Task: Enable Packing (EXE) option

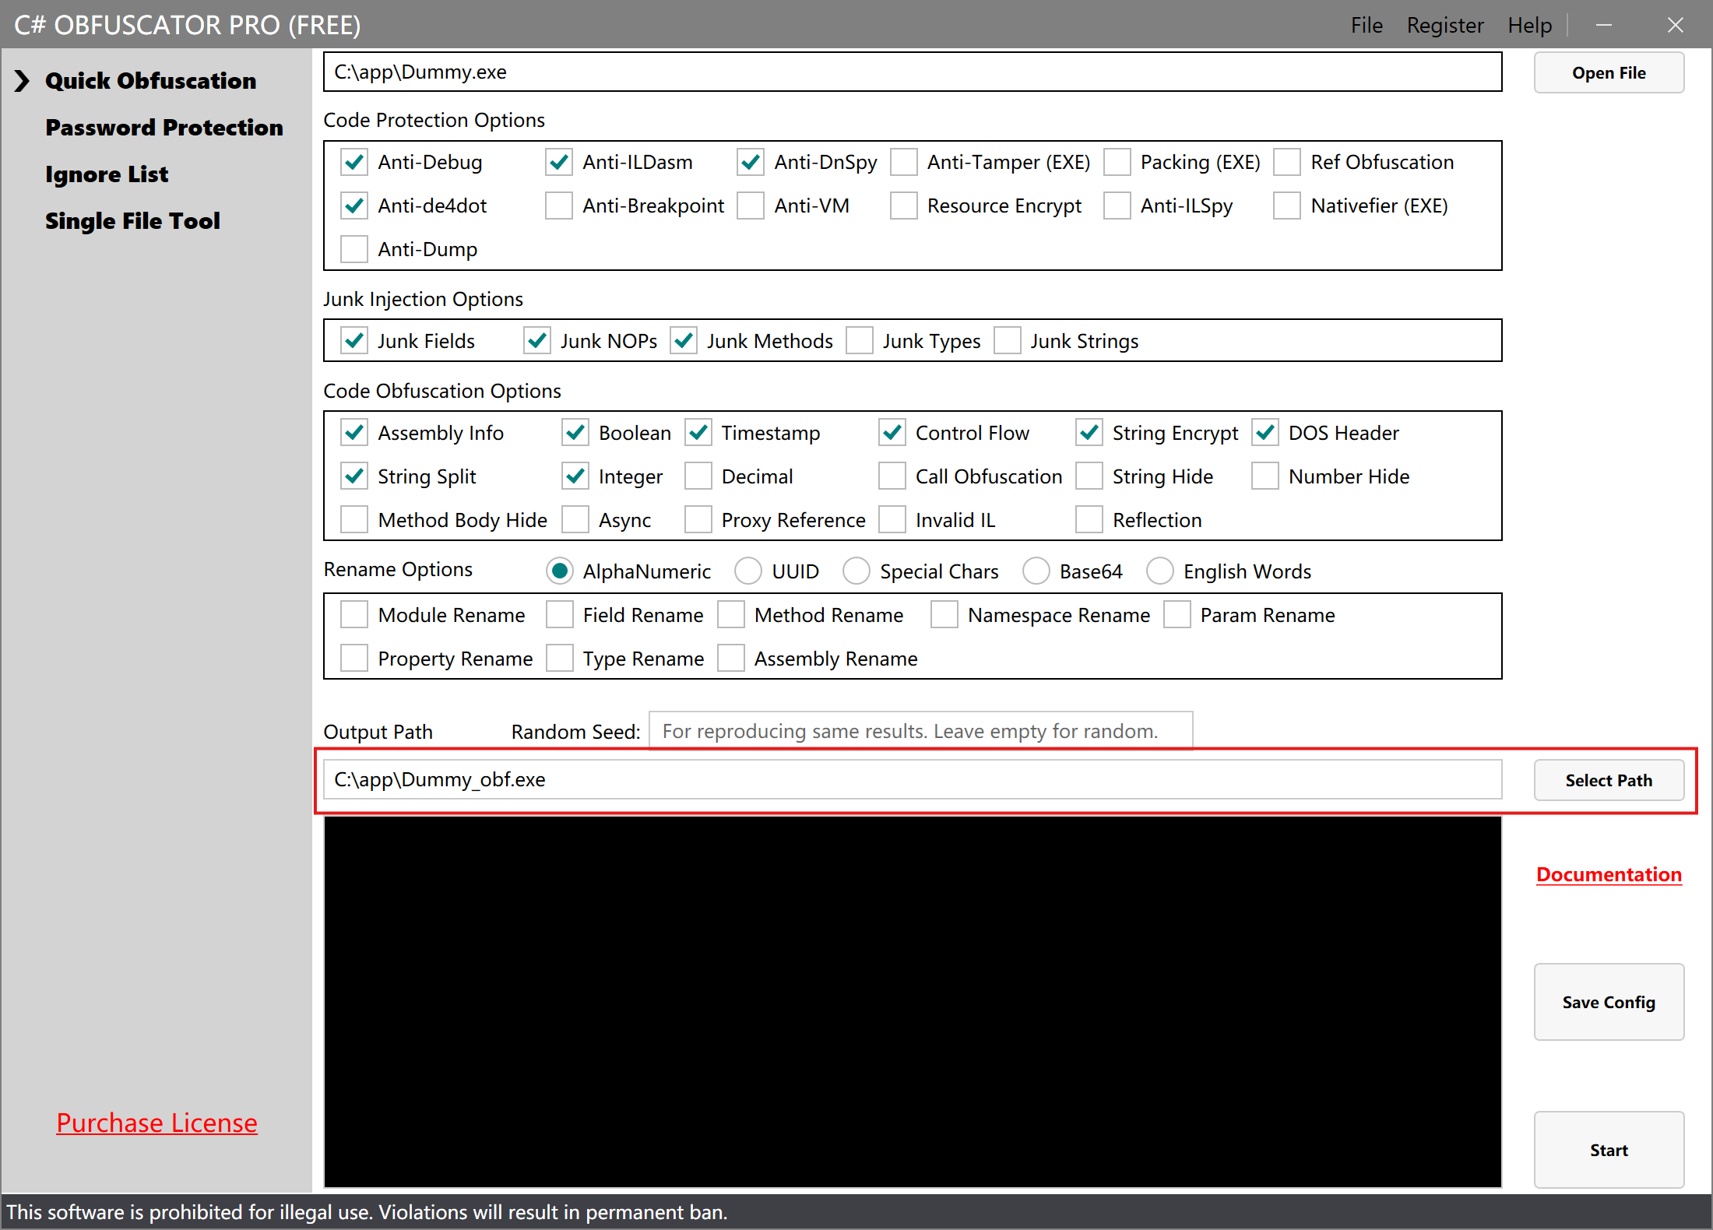Action: tap(1118, 162)
